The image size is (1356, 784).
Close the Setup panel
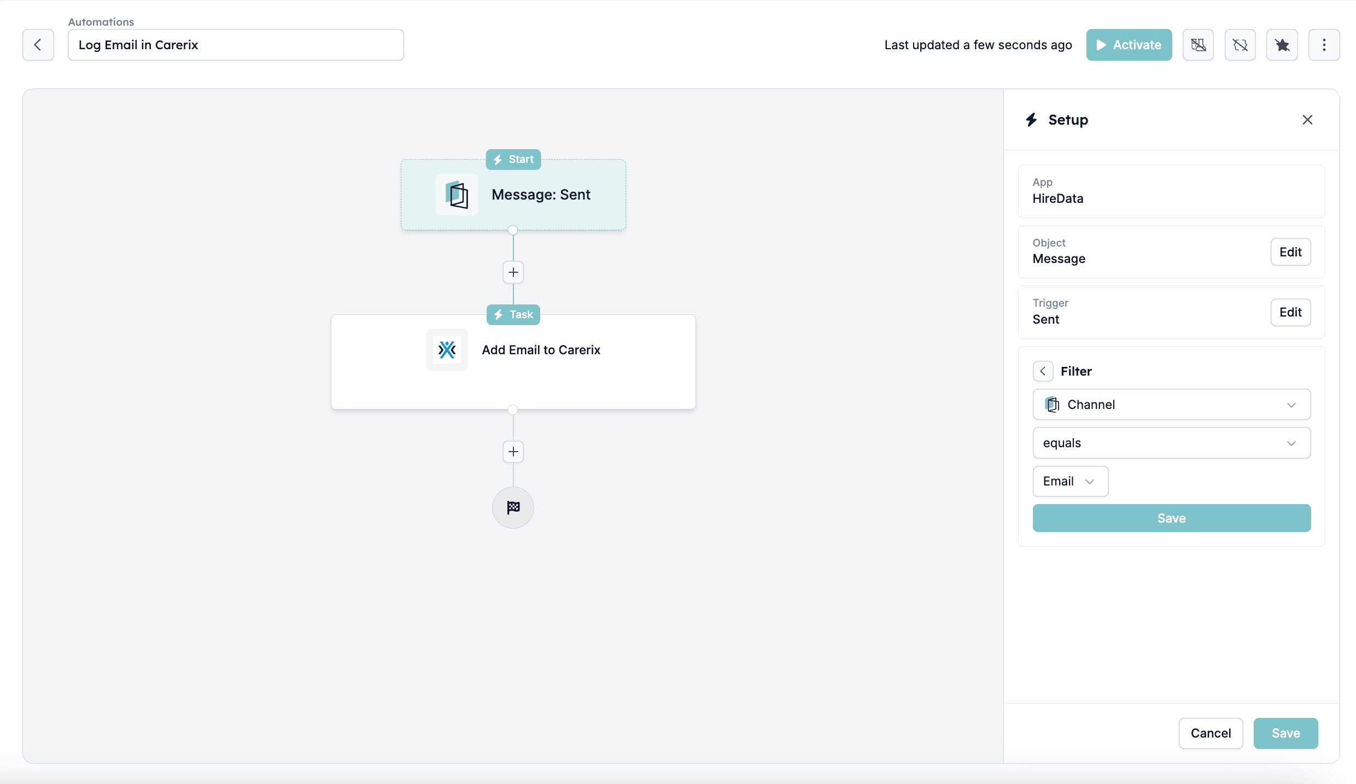[x=1307, y=120]
